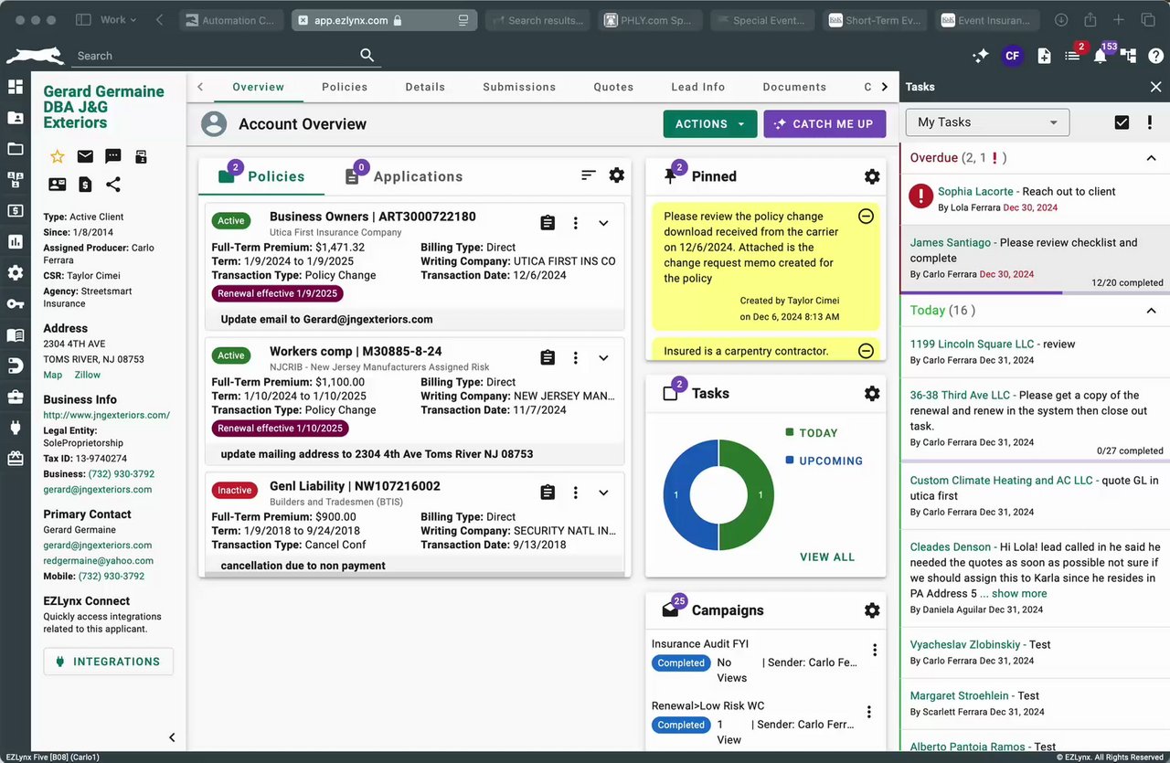The width and height of the screenshot is (1170, 763).
Task: Open notifications bell with 153 badge
Action: (x=1101, y=56)
